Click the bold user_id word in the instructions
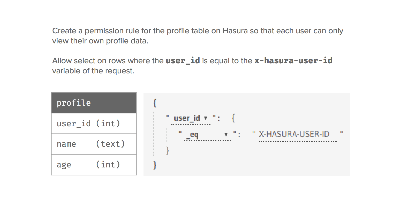Image resolution: width=393 pixels, height=216 pixels. point(183,60)
